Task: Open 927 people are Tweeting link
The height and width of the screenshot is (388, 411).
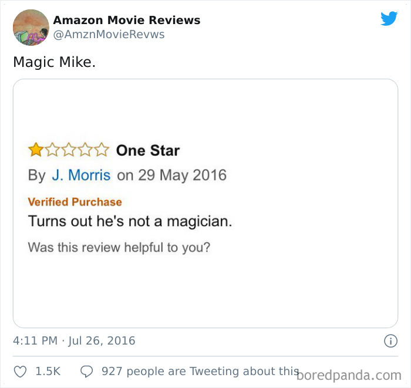Action: [x=200, y=372]
